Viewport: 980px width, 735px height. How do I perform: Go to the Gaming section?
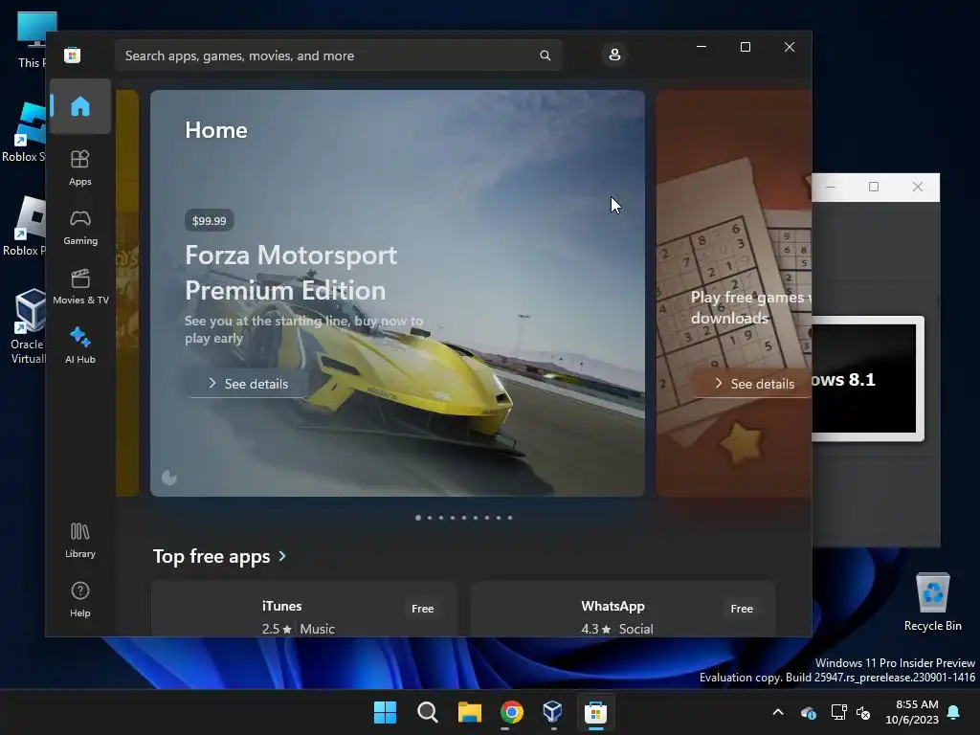pyautogui.click(x=80, y=228)
